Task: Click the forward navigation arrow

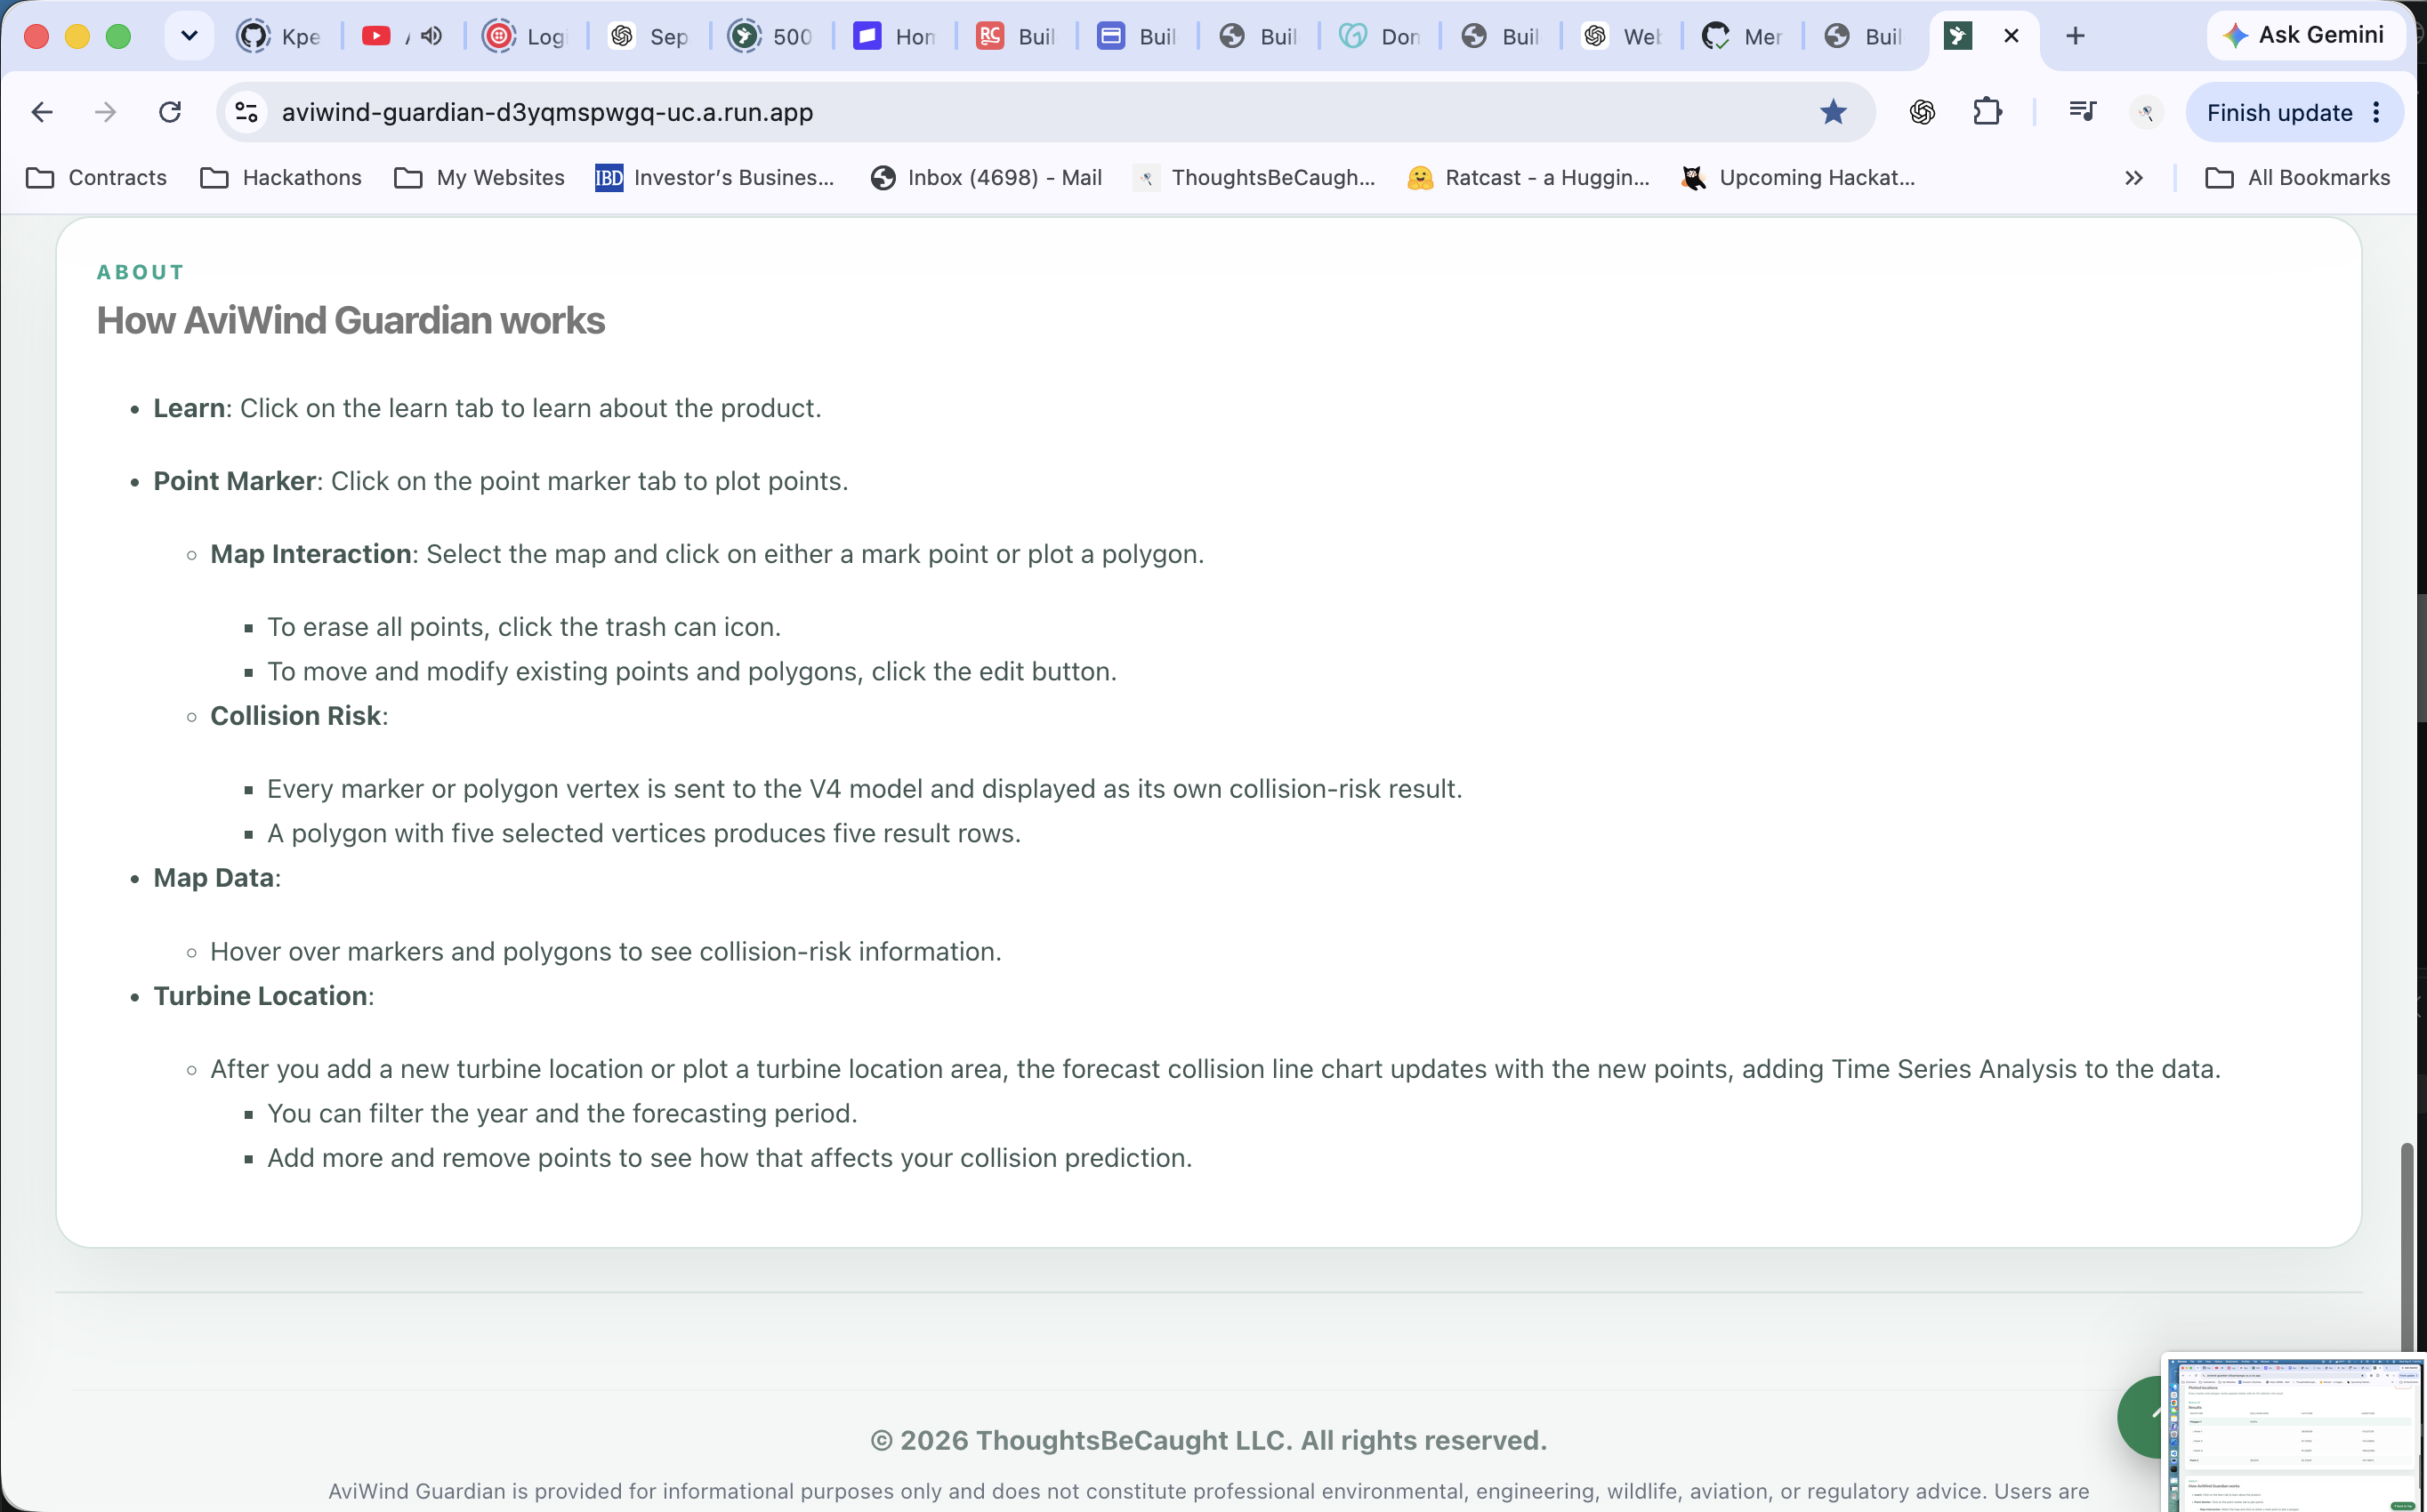Action: tap(105, 112)
